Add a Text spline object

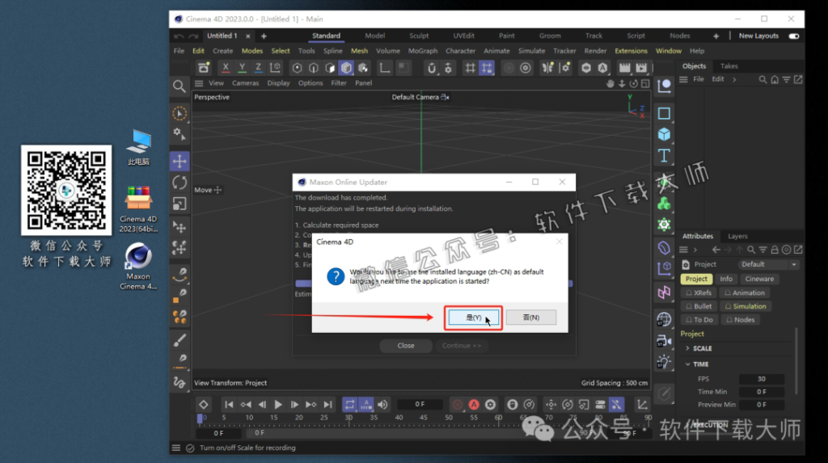(x=664, y=156)
